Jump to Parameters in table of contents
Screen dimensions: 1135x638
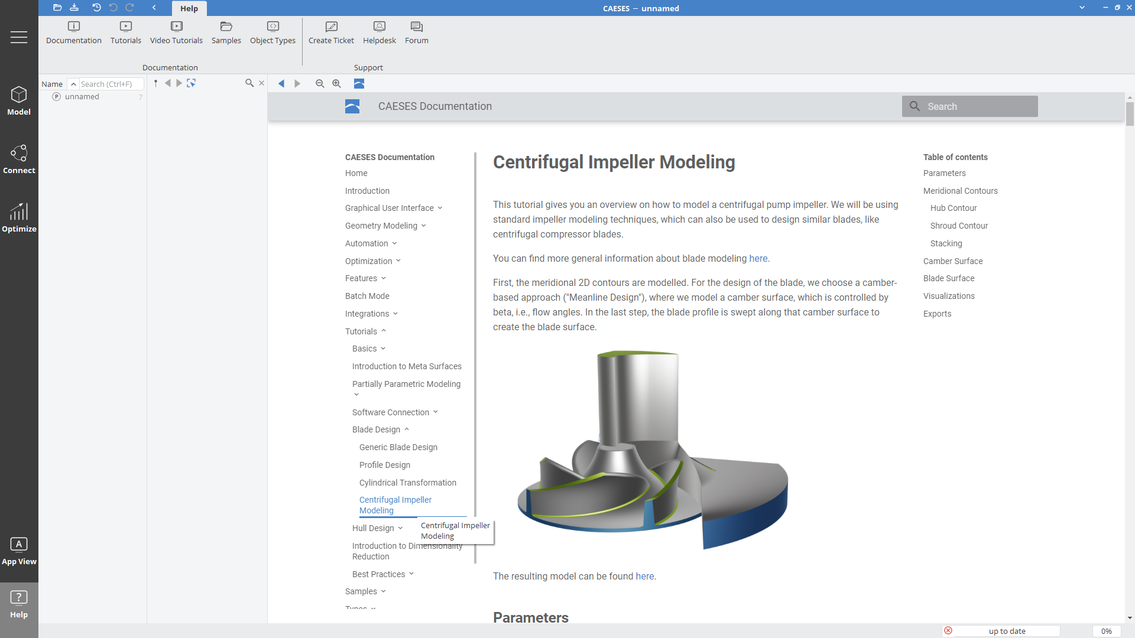(944, 173)
